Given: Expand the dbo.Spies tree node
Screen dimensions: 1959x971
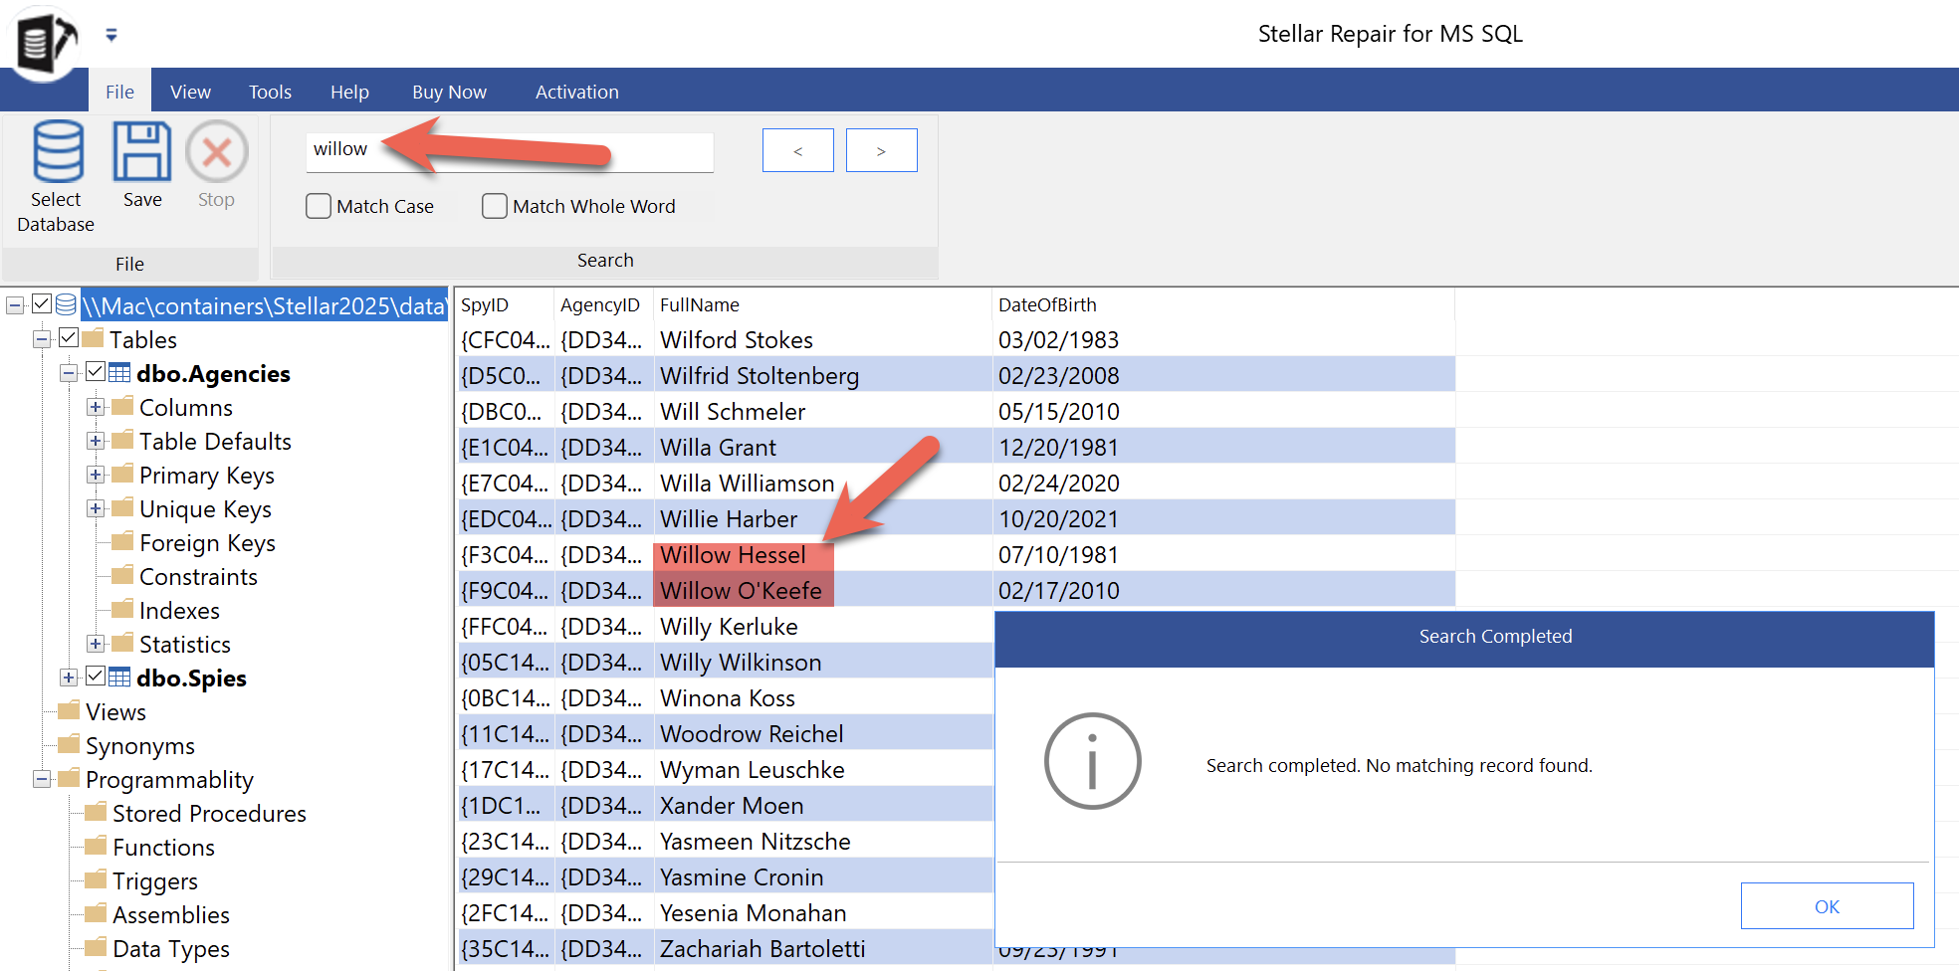Looking at the screenshot, I should pos(69,678).
